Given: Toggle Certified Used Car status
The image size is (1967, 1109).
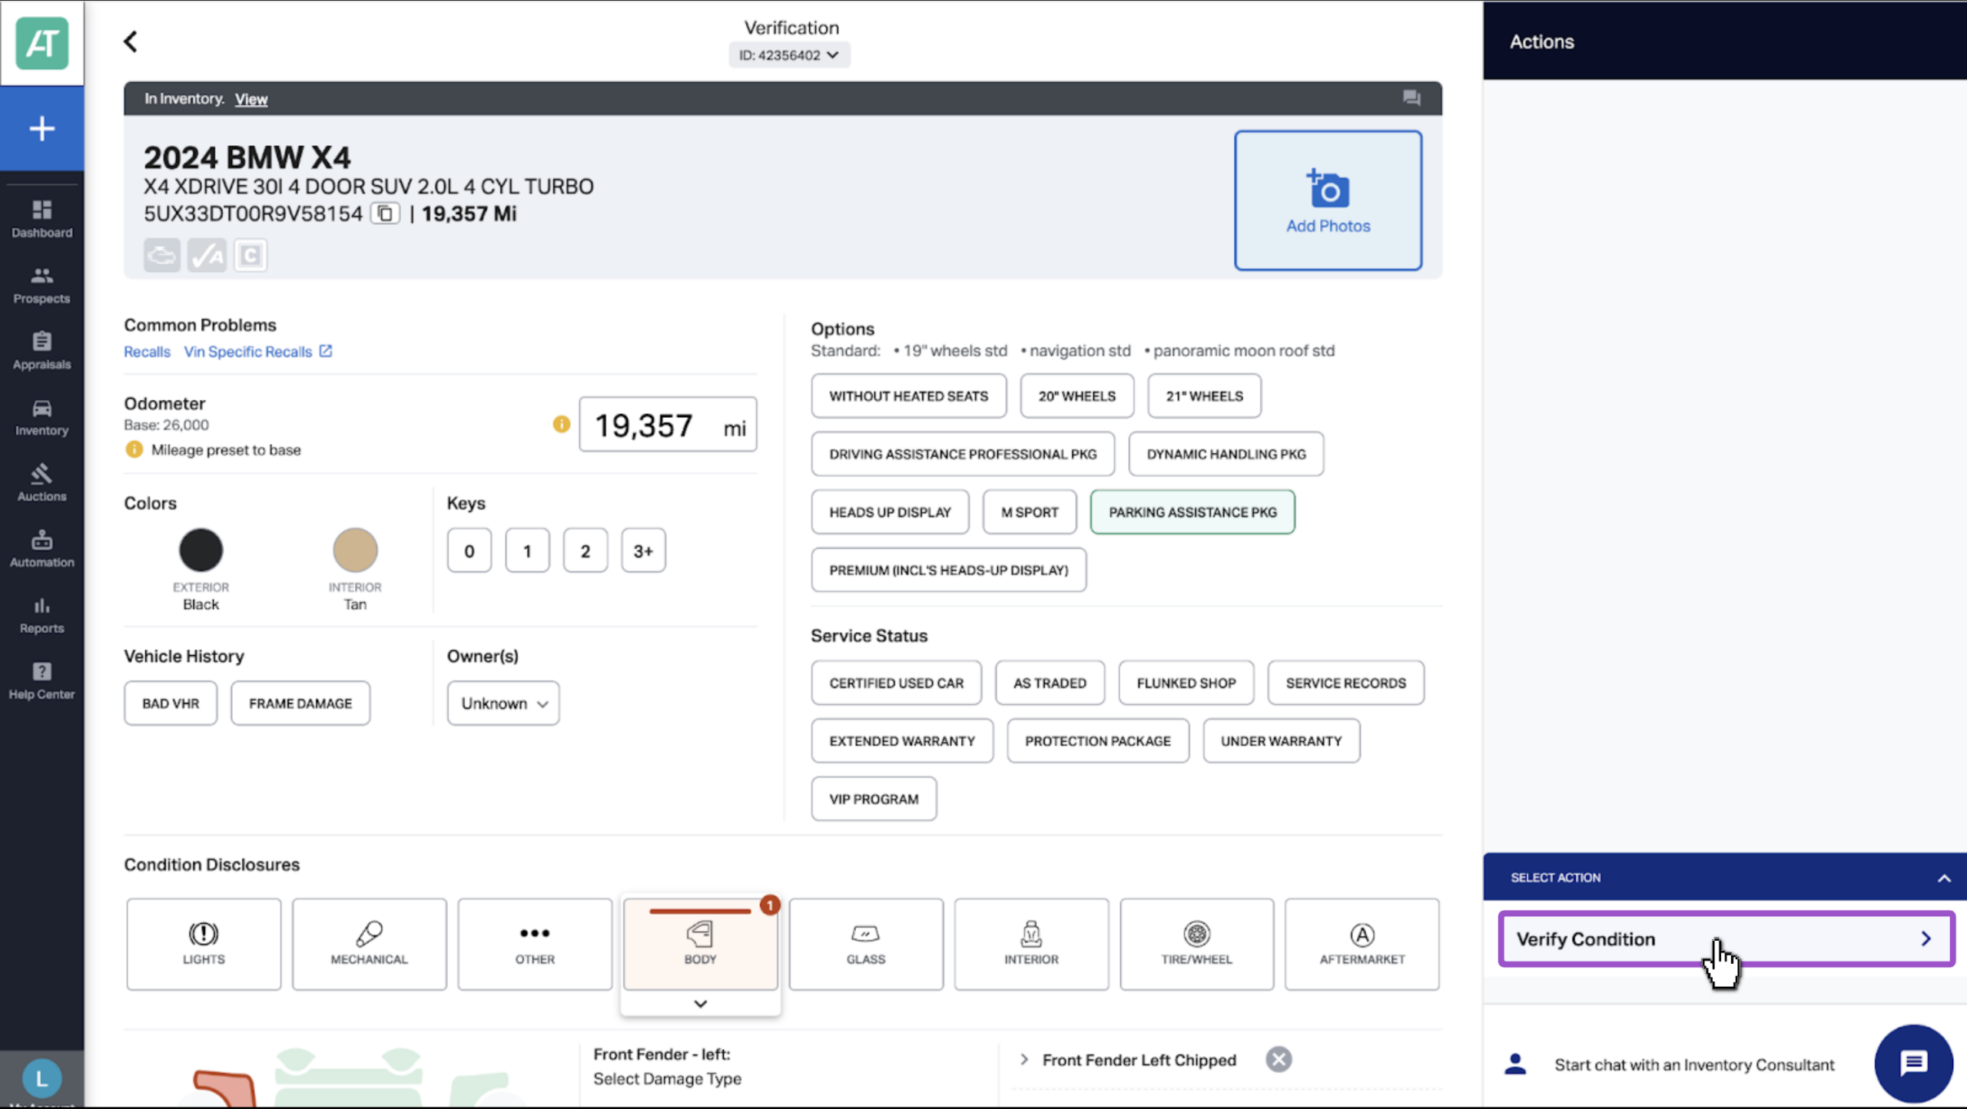Looking at the screenshot, I should click(x=896, y=683).
